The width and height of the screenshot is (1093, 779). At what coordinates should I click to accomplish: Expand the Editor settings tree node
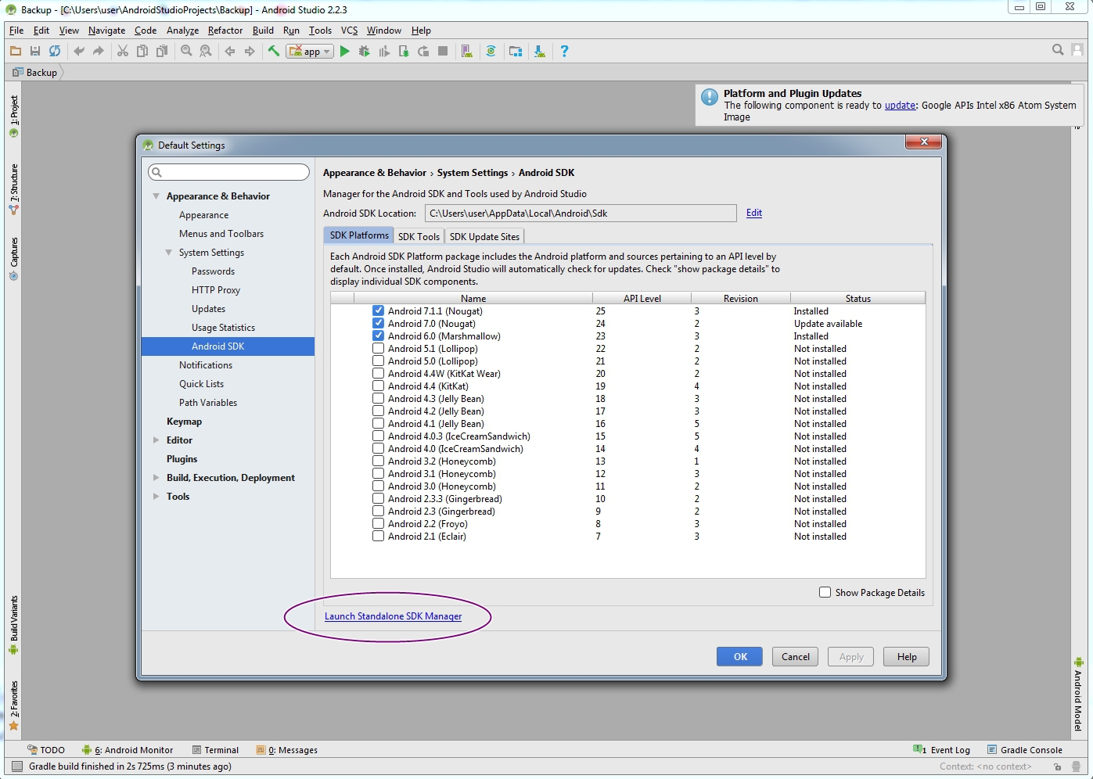[156, 440]
